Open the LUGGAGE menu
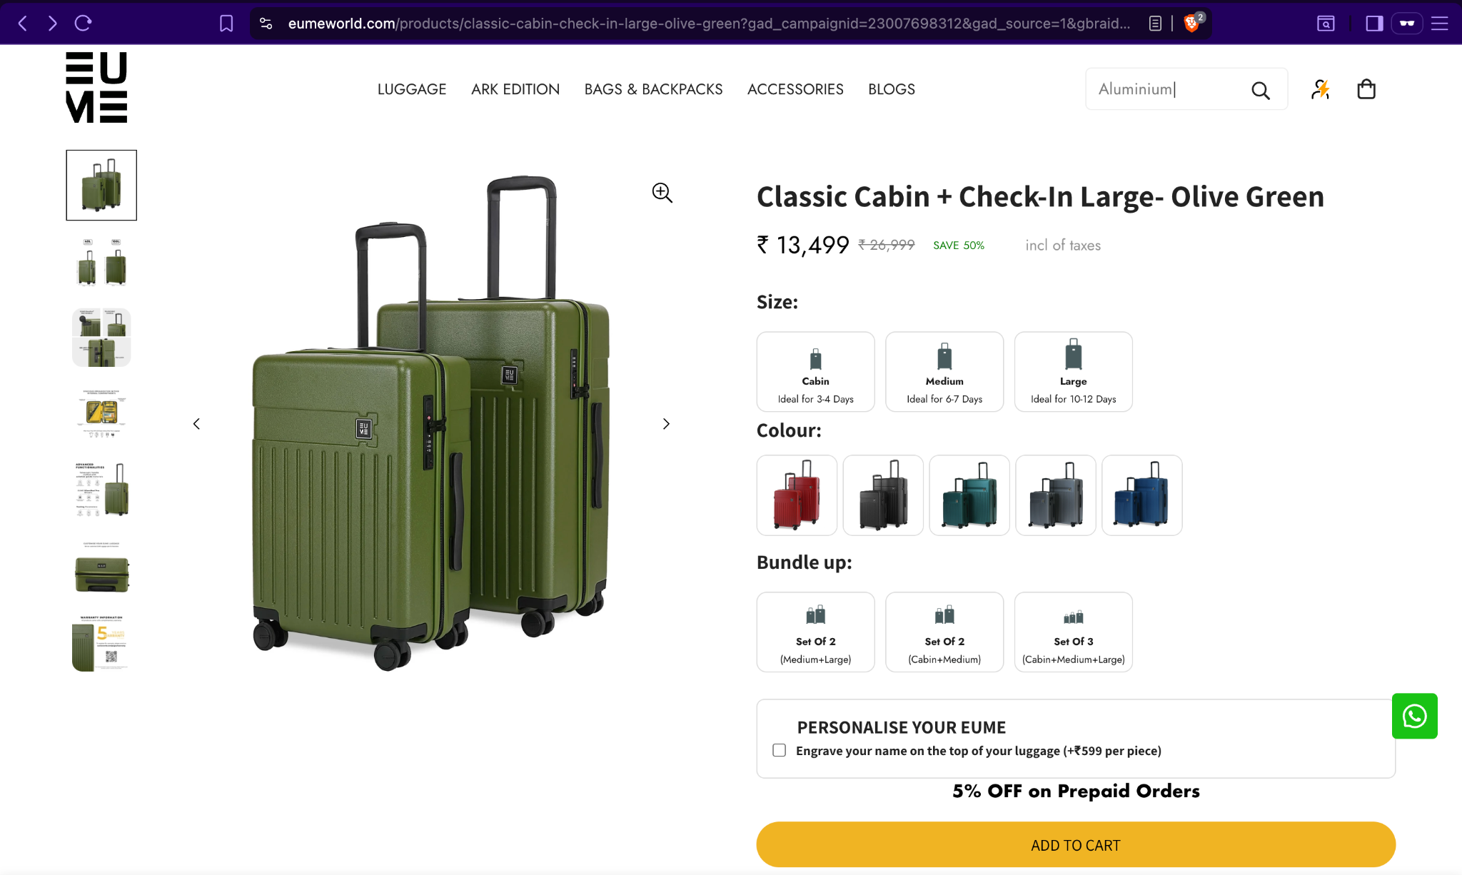This screenshot has height=875, width=1462. point(412,89)
